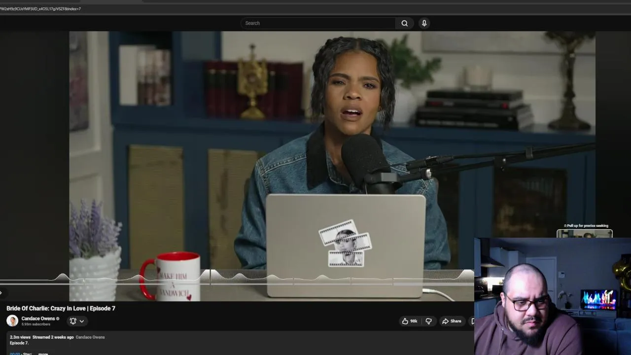Click 'Pull up for precise seeking' hint
The image size is (631, 355).
click(586, 226)
